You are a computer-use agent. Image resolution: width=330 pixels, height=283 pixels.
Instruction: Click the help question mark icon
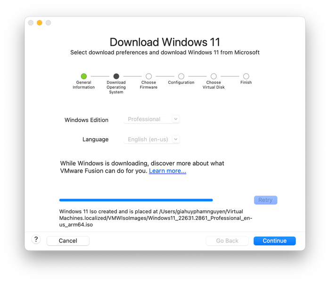click(36, 240)
